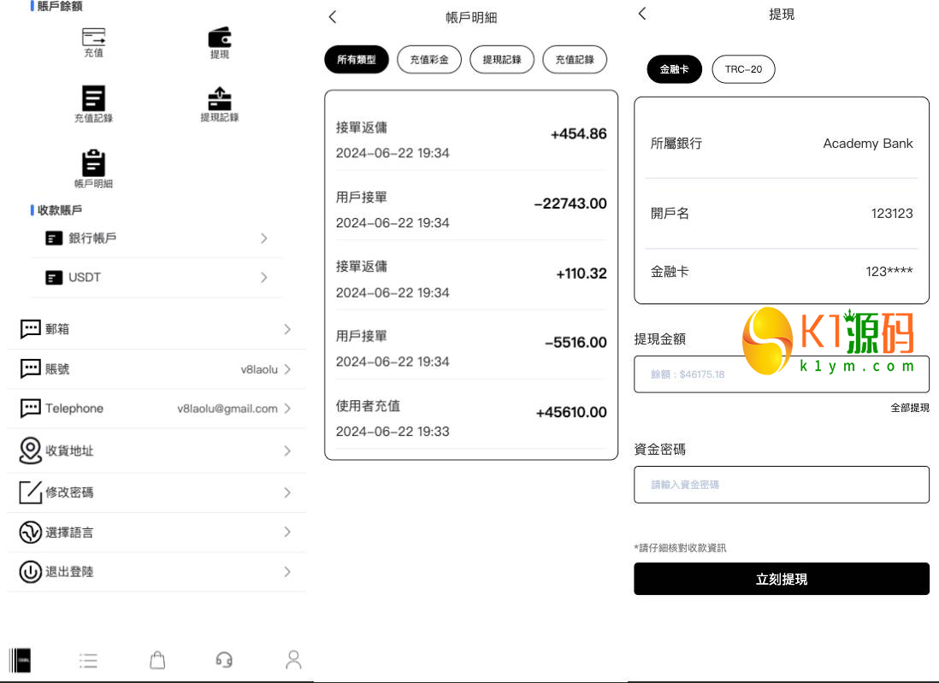Open the home tab in bottom navigation
Viewport: 939px width, 683px height.
click(20, 660)
